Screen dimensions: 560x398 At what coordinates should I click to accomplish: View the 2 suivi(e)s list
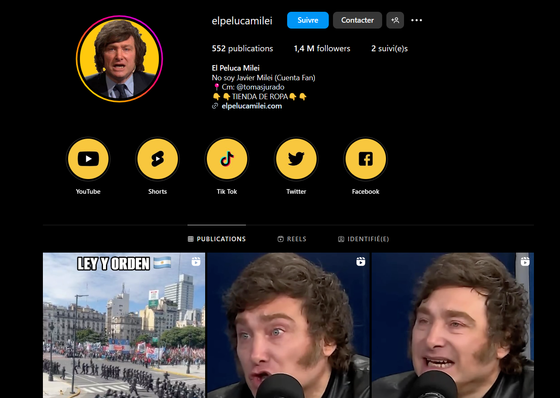tap(389, 49)
